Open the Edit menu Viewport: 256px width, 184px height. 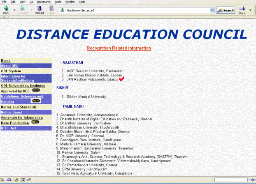pos(13,2)
